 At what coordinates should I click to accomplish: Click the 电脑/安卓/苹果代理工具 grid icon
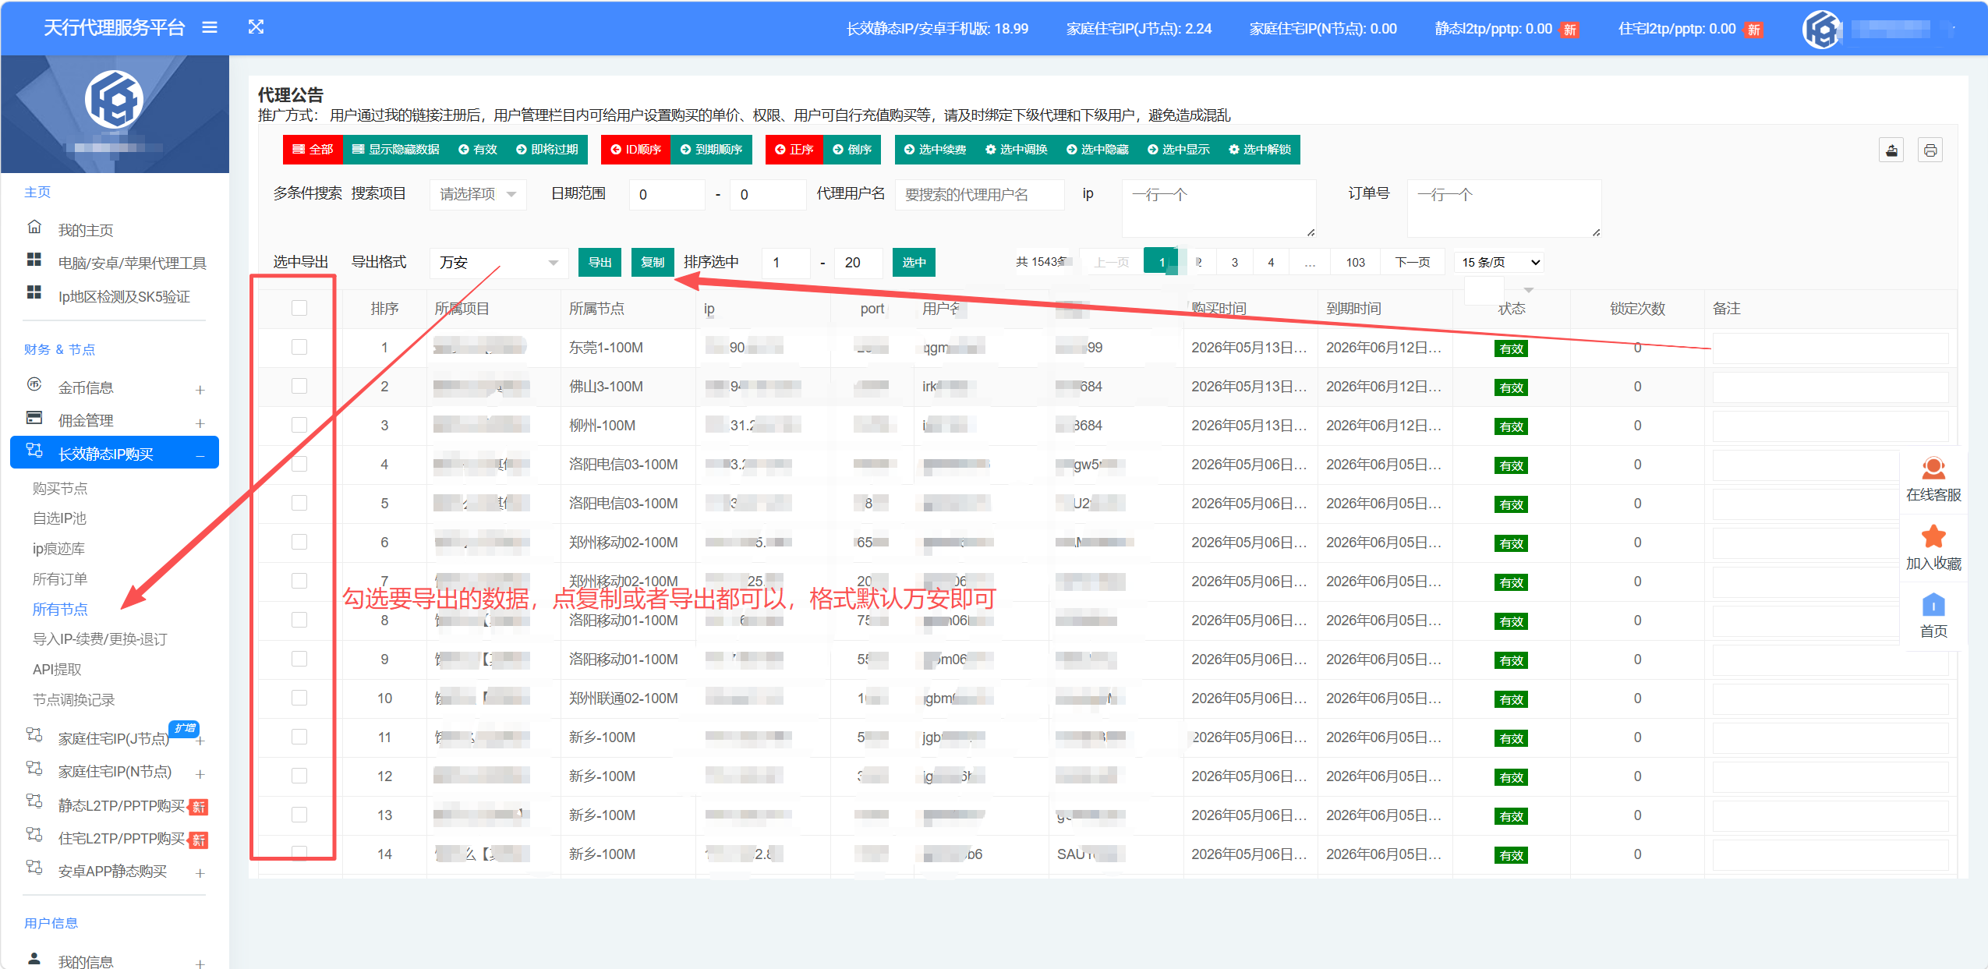point(34,260)
